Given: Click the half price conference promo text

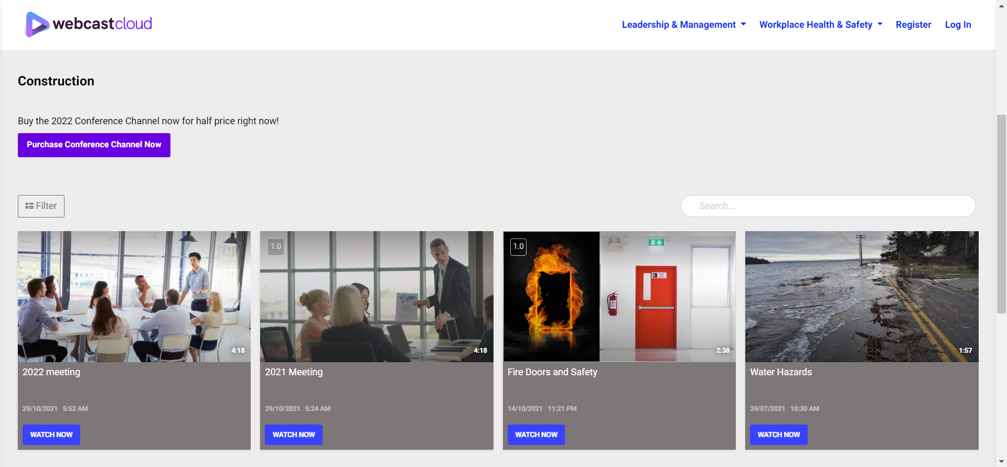Looking at the screenshot, I should pyautogui.click(x=148, y=121).
